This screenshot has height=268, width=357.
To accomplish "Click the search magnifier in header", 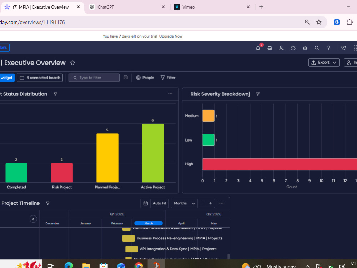I will 317,48.
